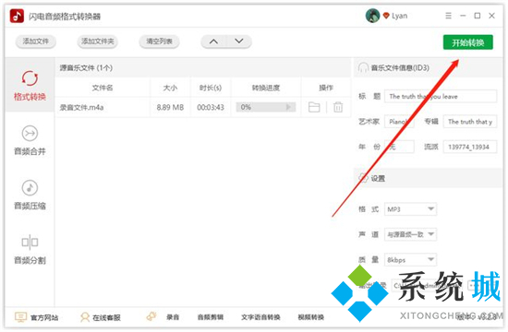
Task: Click the 录音 recording icon
Action: coord(152,316)
